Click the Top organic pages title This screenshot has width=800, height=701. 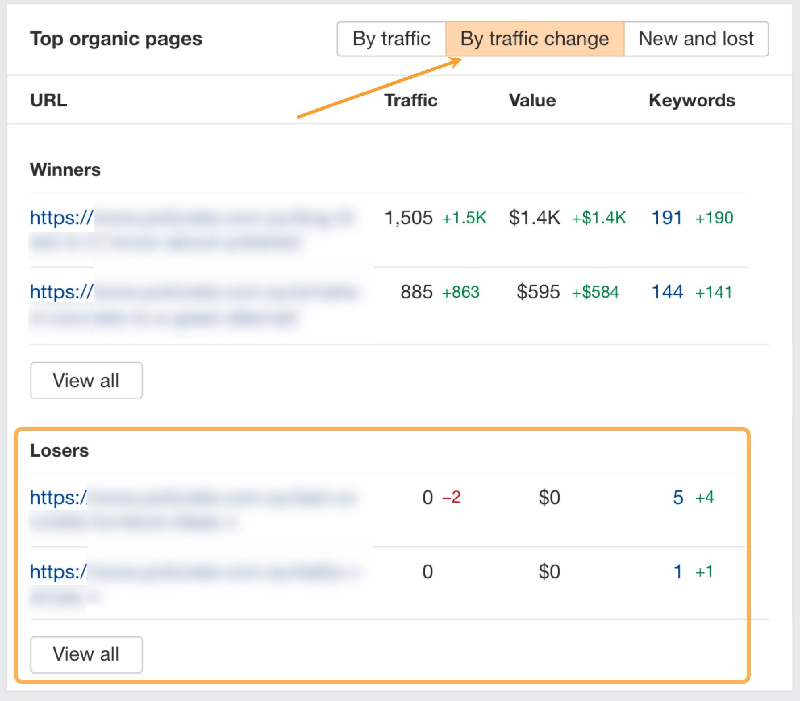(116, 39)
